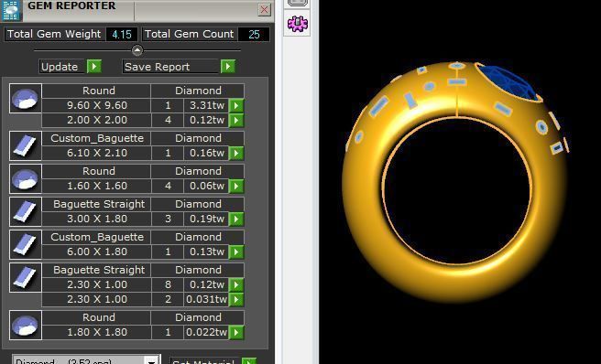Click the 3.00 X 1.80 size cell
Screen dimensions: 601x364
pos(96,219)
